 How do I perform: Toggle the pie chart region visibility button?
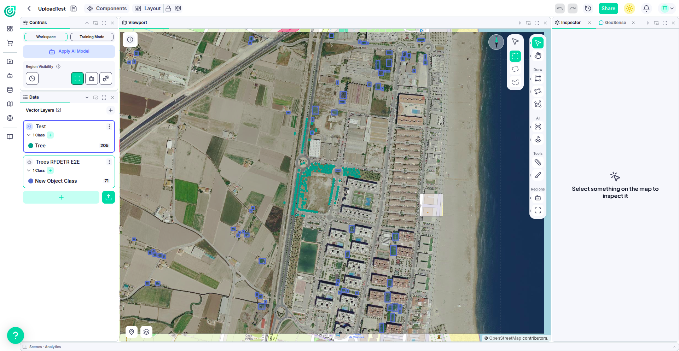tap(32, 78)
